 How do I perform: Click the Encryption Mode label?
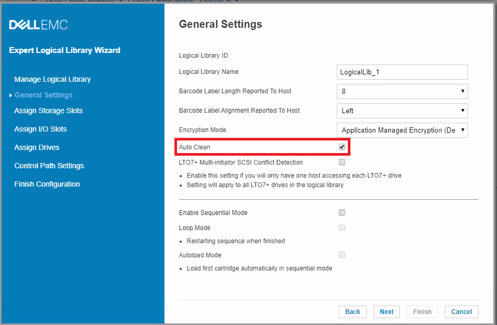tap(203, 130)
